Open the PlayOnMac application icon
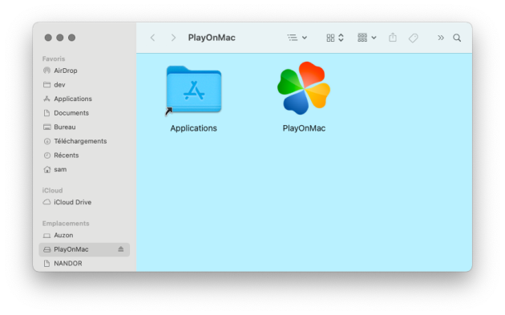 pyautogui.click(x=304, y=88)
